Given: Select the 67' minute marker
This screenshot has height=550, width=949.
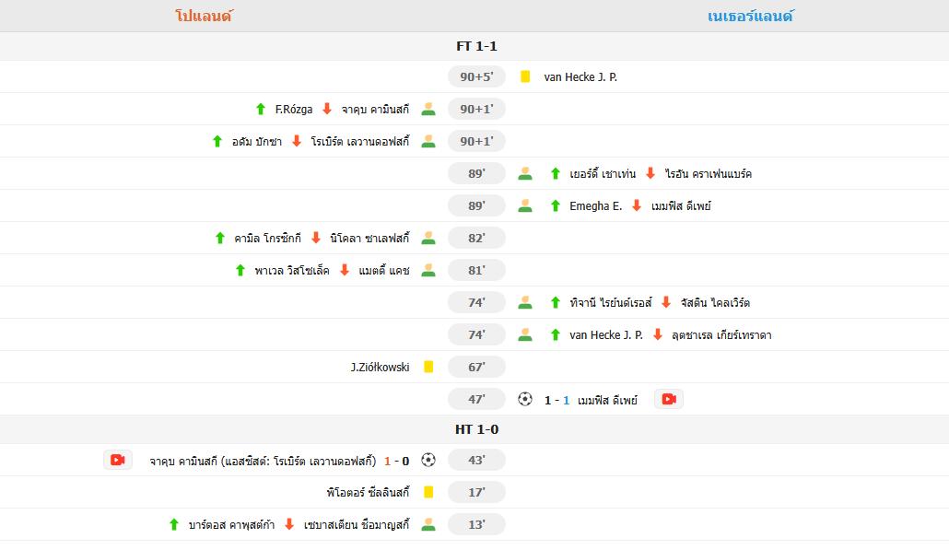Looking at the screenshot, I should [476, 367].
